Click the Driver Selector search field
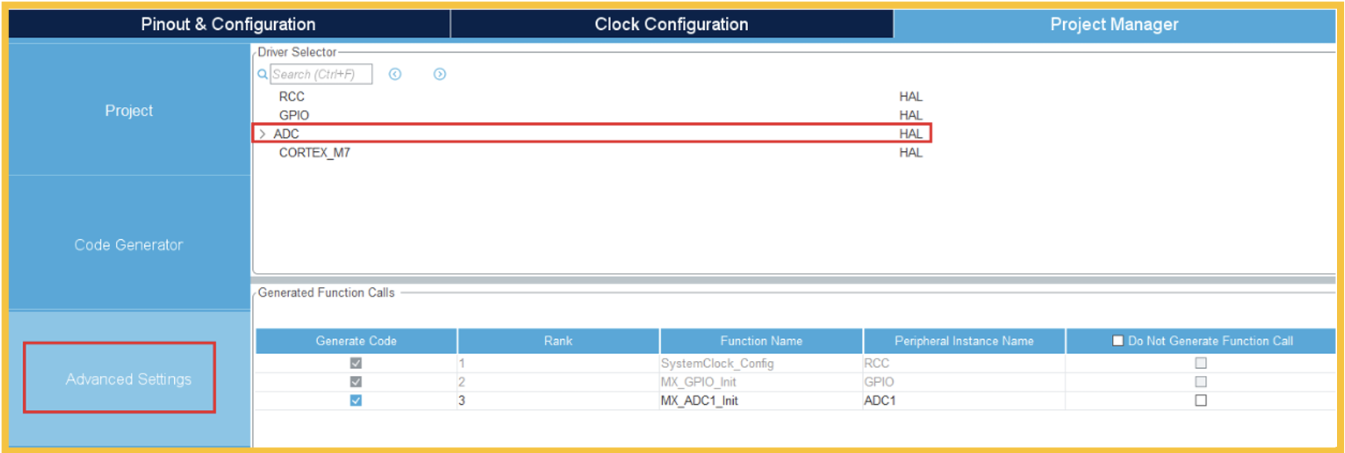 [321, 75]
